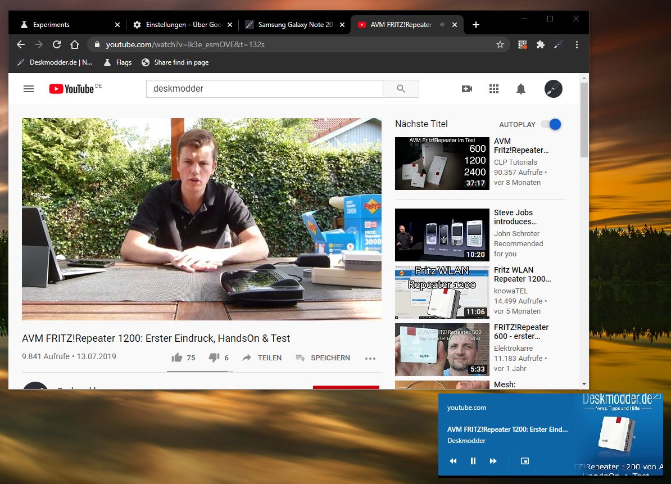Click the 'knowaTEL' channel name
This screenshot has width=671, height=484.
[x=510, y=291]
